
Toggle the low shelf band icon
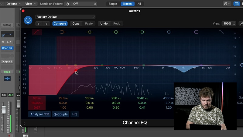coord(63,32)
